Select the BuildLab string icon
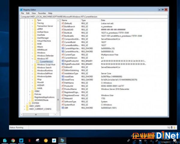The image size is (180, 144). pos(63,33)
